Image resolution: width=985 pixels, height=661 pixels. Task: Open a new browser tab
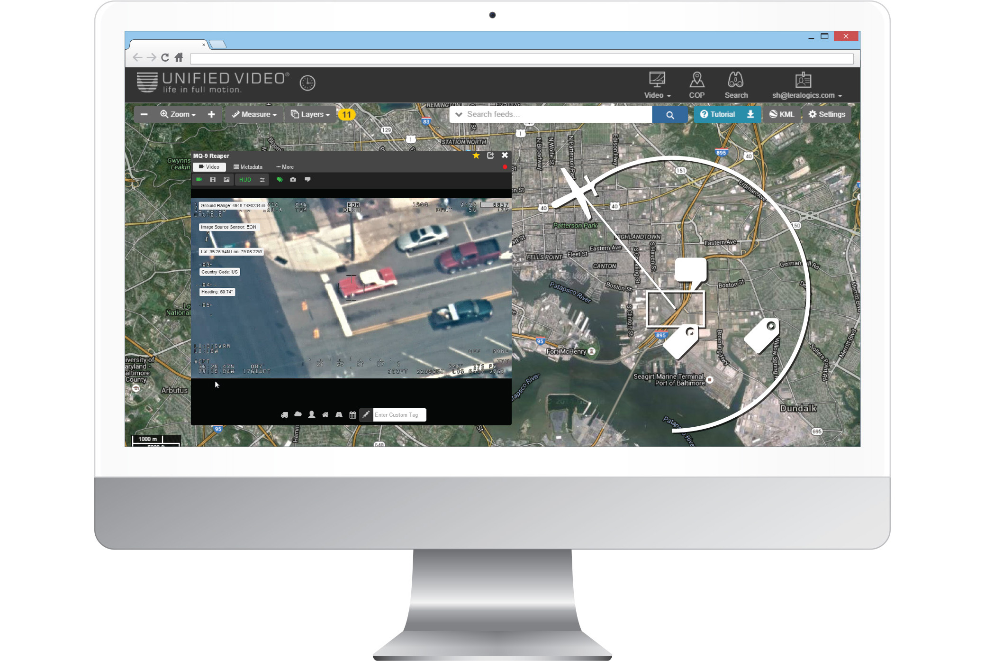(x=217, y=44)
